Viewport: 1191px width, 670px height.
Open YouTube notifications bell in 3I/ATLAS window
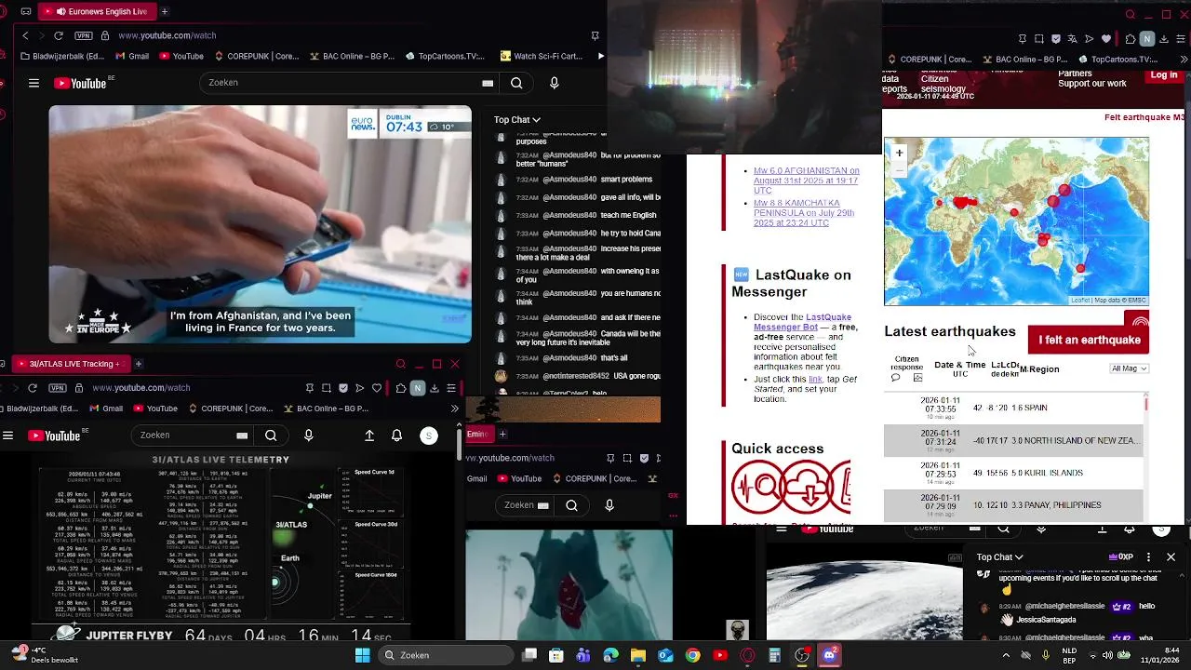397,435
